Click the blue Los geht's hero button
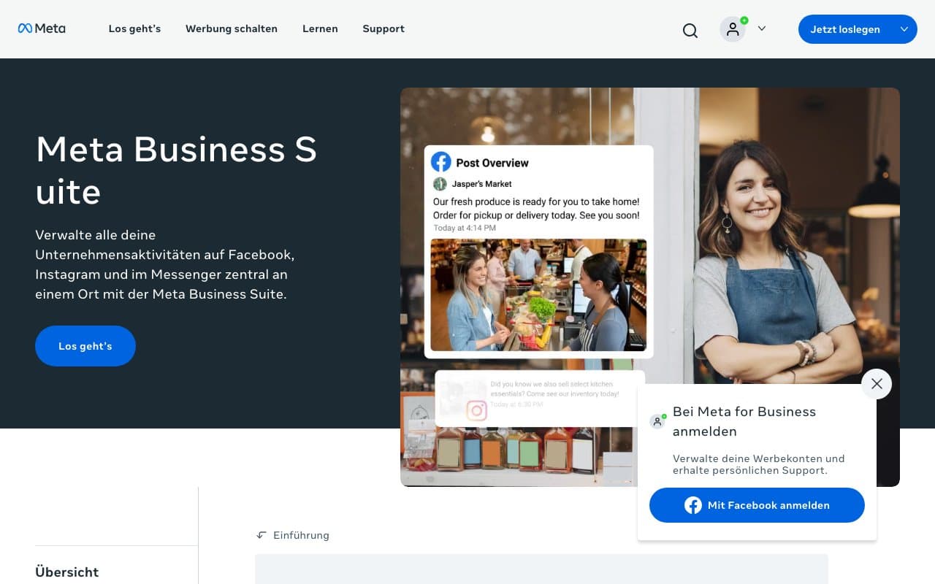Screen dimensions: 935x584 pyautogui.click(x=85, y=346)
